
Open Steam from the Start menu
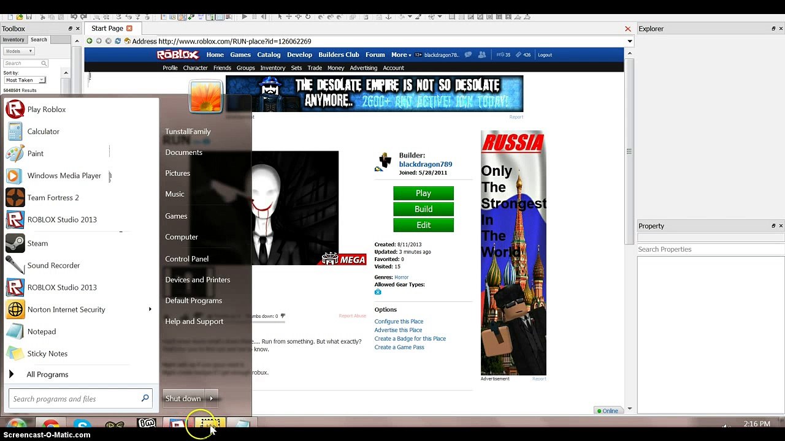[x=15, y=243]
